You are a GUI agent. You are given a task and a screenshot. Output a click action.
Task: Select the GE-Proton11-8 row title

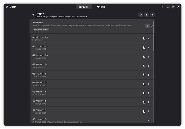pos(39,73)
